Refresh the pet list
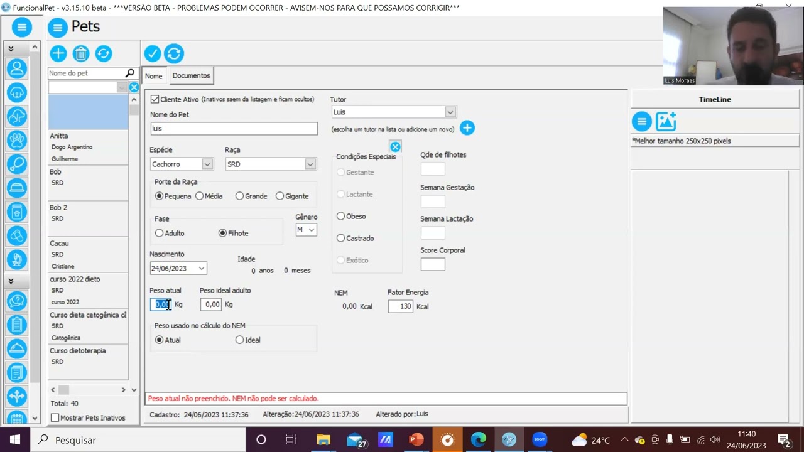The width and height of the screenshot is (804, 452). (x=104, y=53)
